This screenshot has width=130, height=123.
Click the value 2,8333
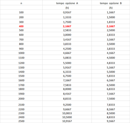[x=111, y=35]
